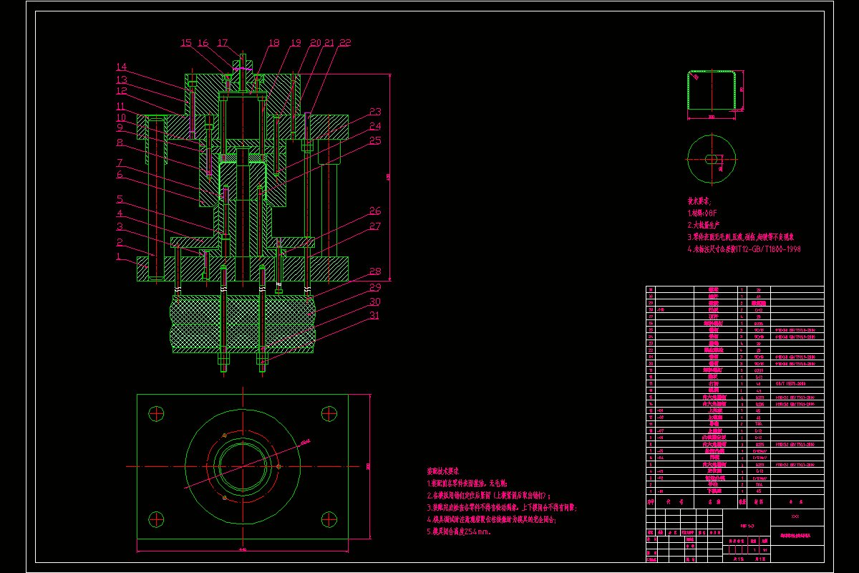Click assembly note 4 about mold debugging
859x573 pixels.
(x=491, y=519)
